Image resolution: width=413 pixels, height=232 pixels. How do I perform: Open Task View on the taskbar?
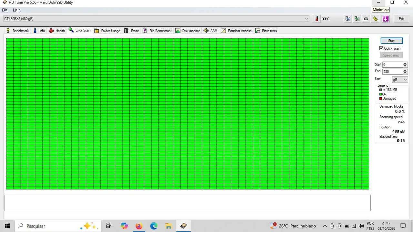coord(109,226)
